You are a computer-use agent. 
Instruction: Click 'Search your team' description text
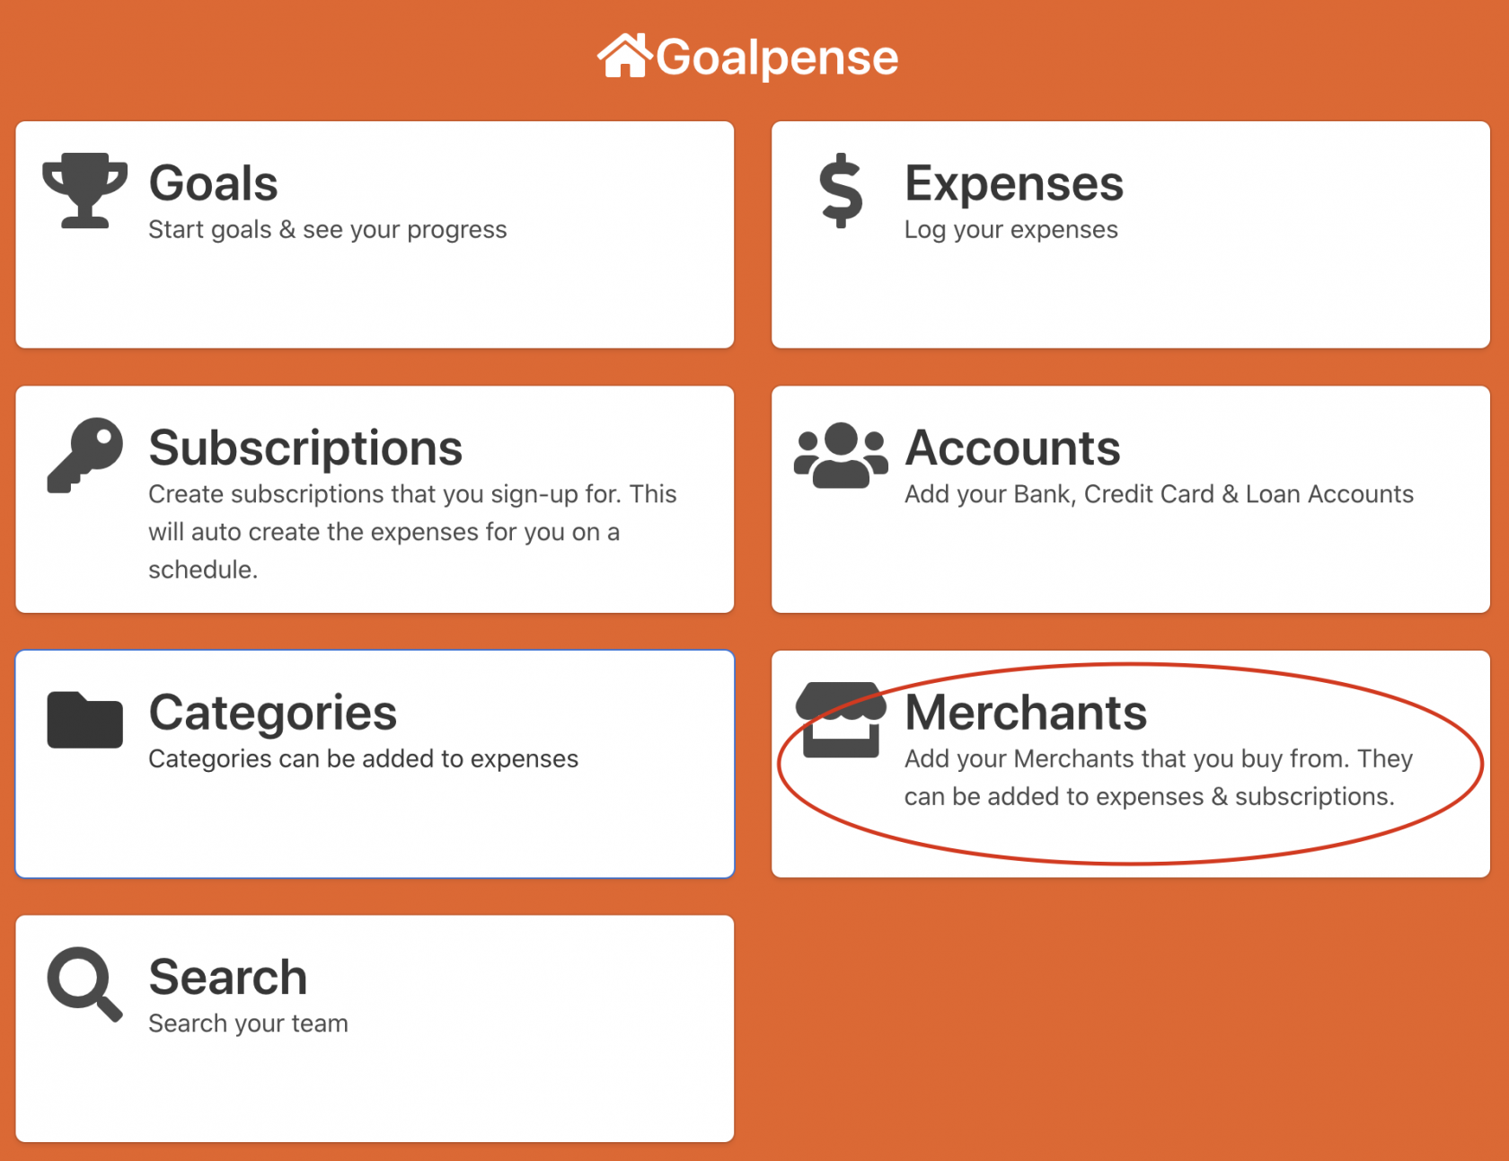(x=249, y=1024)
